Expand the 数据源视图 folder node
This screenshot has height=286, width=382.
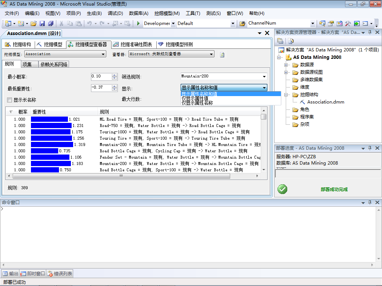click(x=286, y=73)
